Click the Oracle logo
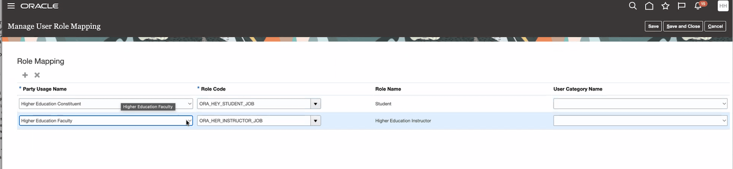This screenshot has height=169, width=733. tap(39, 6)
